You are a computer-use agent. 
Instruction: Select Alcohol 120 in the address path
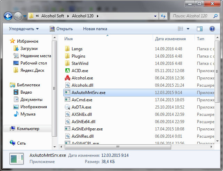(83, 16)
